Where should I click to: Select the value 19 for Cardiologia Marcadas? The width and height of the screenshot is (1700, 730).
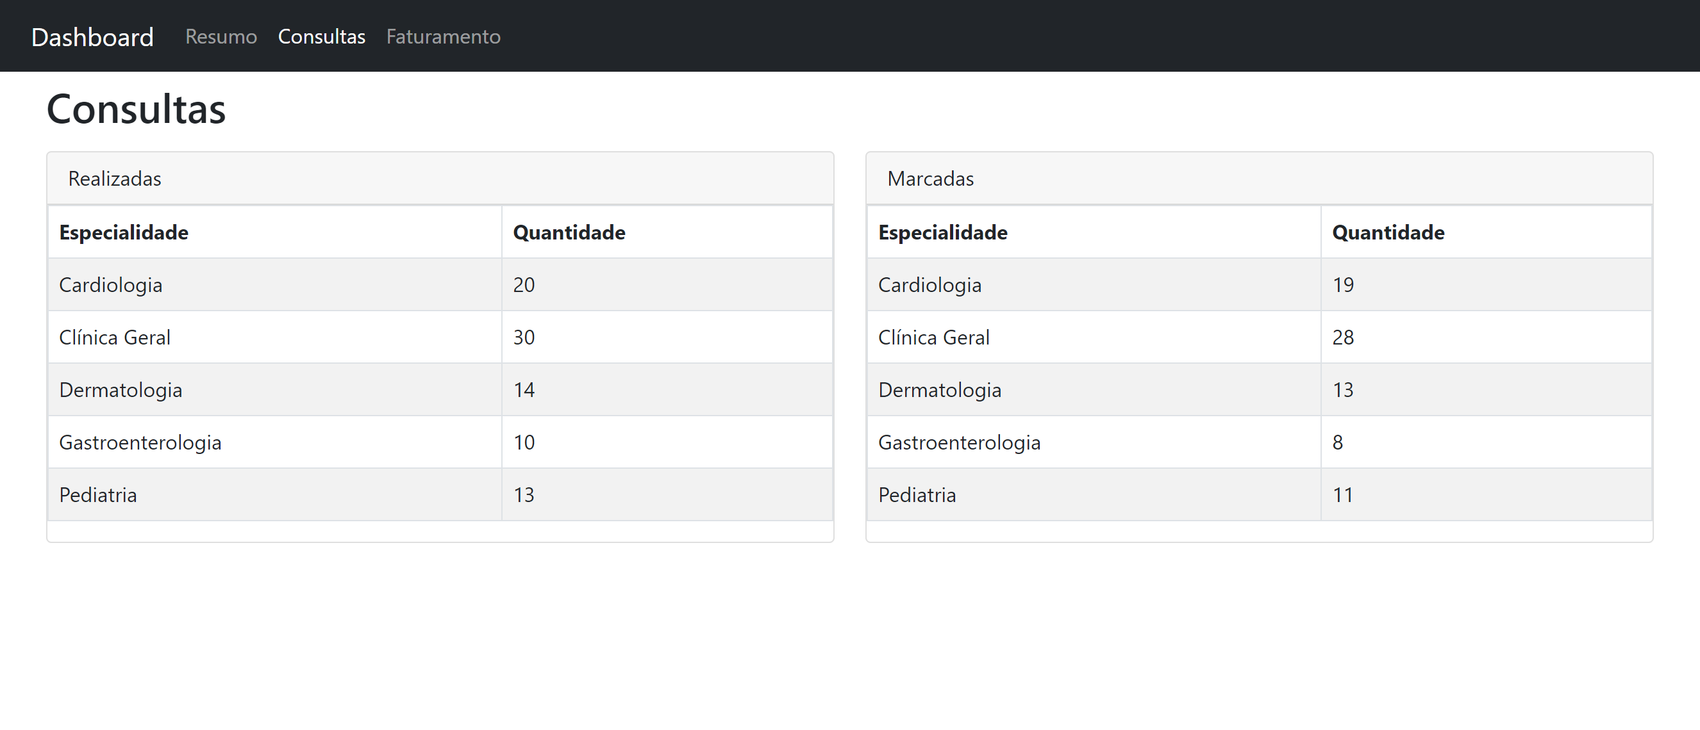click(1342, 284)
